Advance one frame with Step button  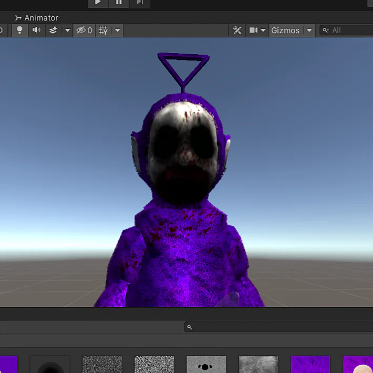[x=140, y=3]
